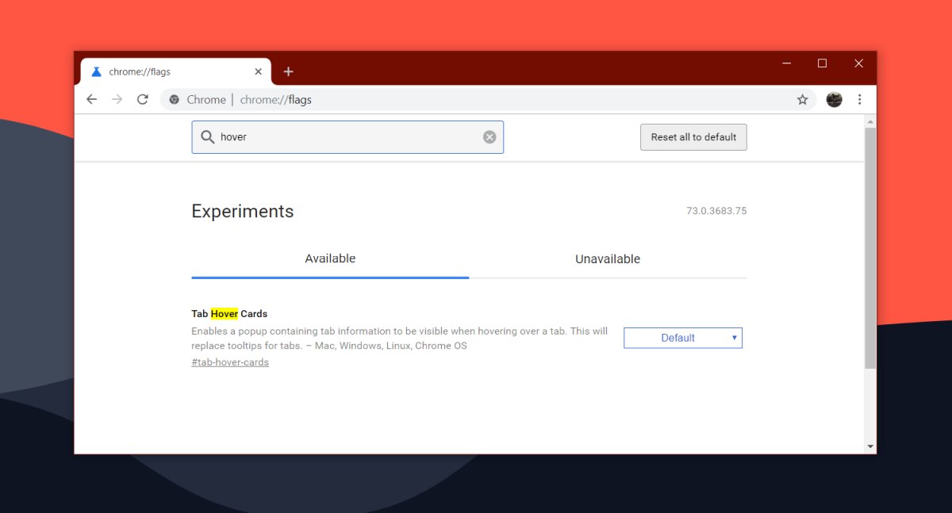Close the chrome://flags tab
The height and width of the screenshot is (513, 952).
[258, 71]
